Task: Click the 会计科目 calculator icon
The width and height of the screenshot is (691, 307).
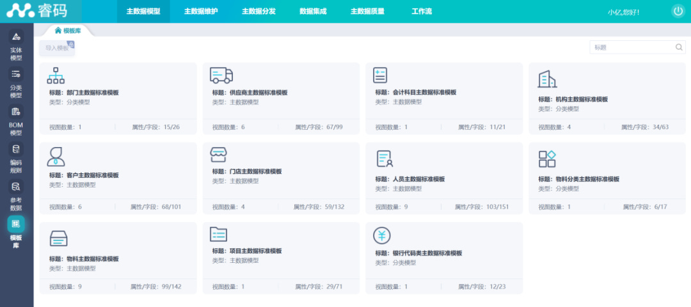Action: tap(380, 75)
